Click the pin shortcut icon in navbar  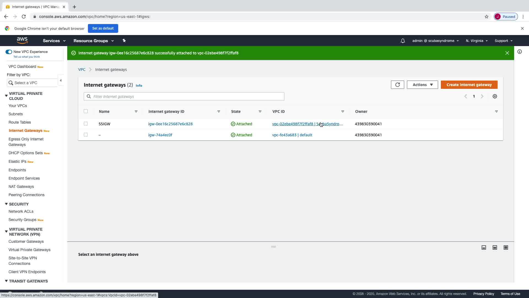point(124,41)
